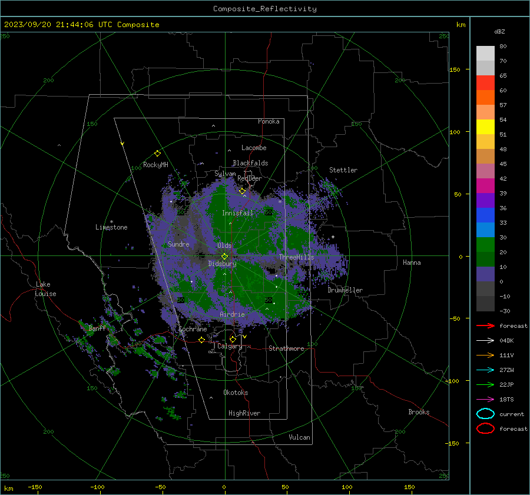
Task: Click the Ponoka town label
Action: [x=269, y=122]
